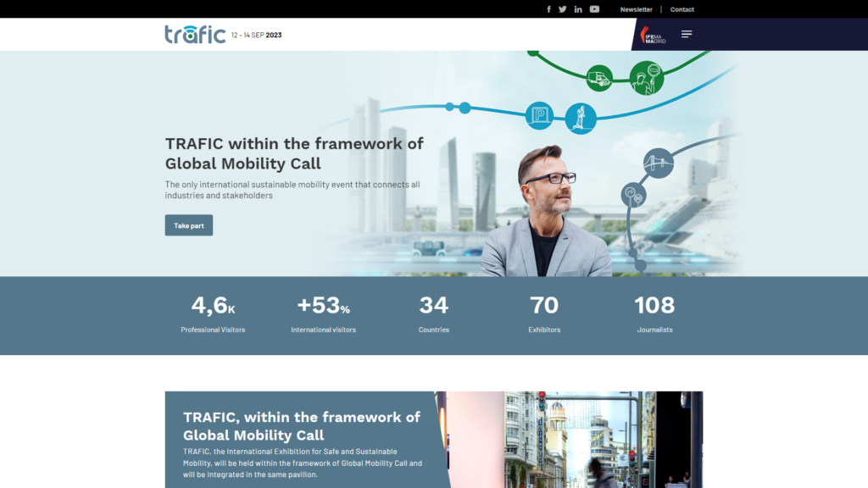Click the 4,6K Professional Visitors stat
Viewport: 868px width, 488px height.
pyautogui.click(x=213, y=313)
